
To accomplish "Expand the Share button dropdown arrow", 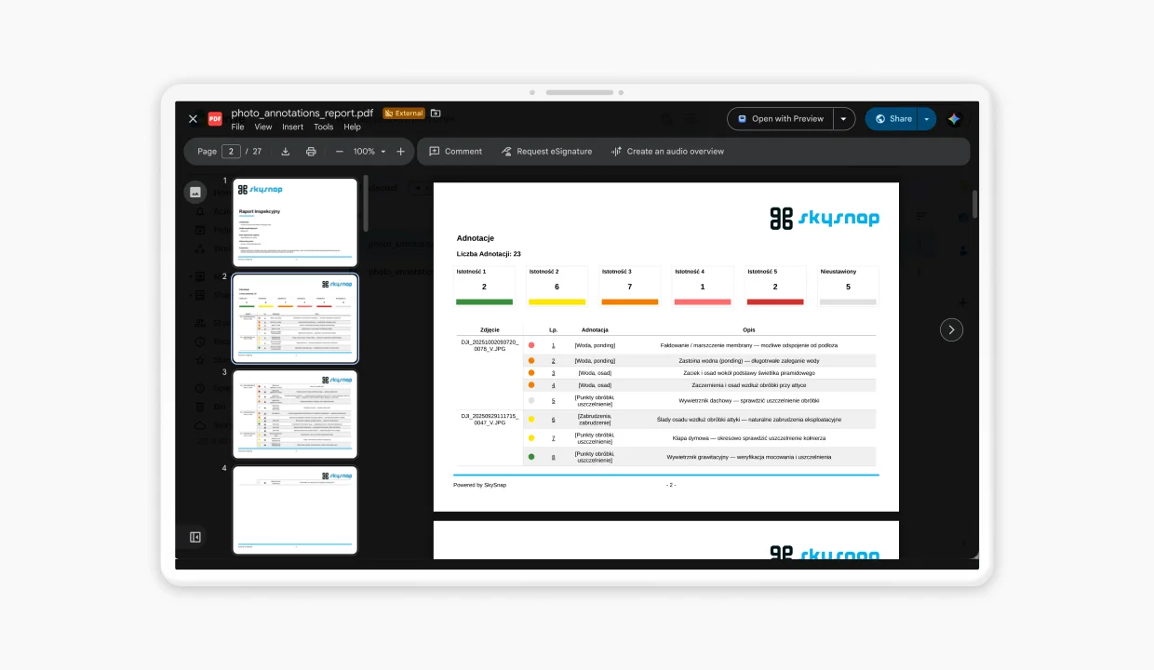I will coord(927,119).
